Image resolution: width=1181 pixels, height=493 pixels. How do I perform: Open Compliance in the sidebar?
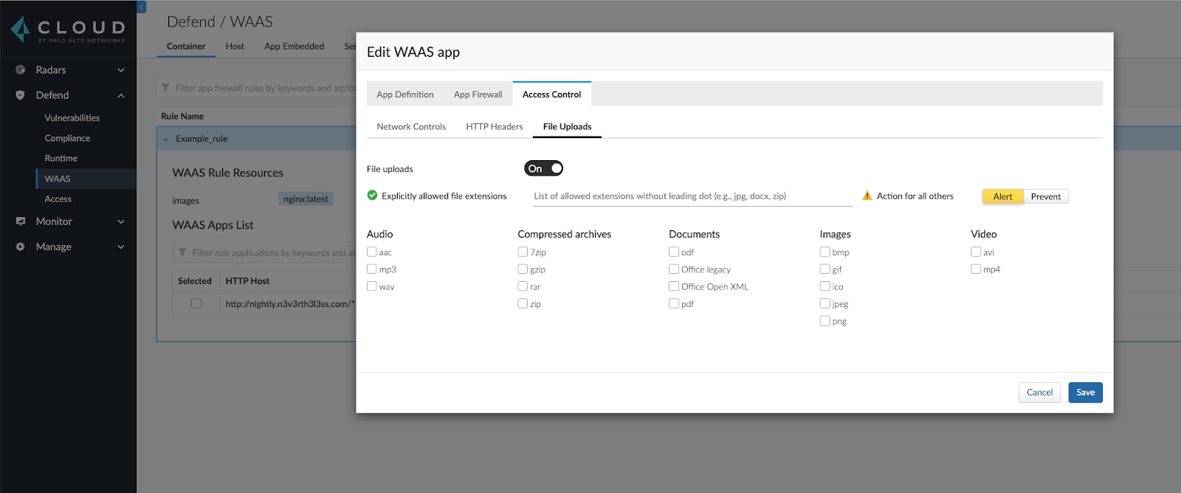pos(67,138)
